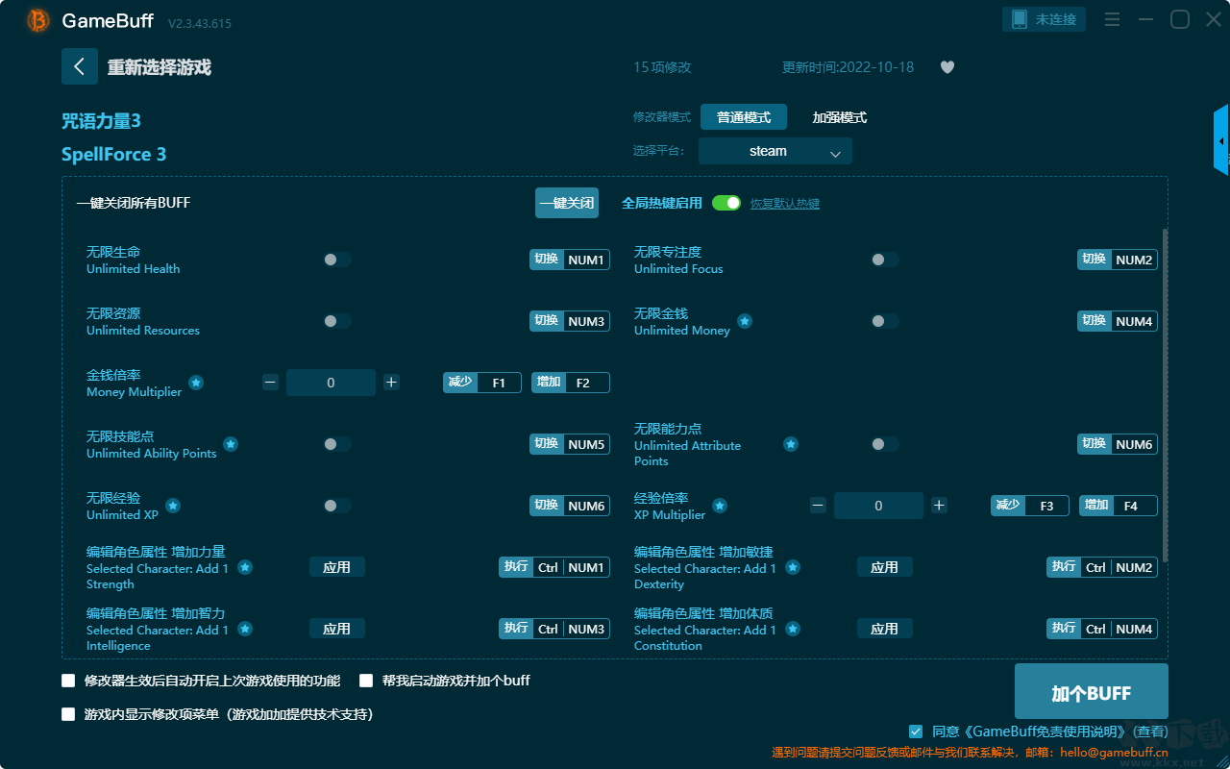Viewport: 1230px width, 769px height.
Task: Click star icon beside Unlimited XP
Action: (x=173, y=506)
